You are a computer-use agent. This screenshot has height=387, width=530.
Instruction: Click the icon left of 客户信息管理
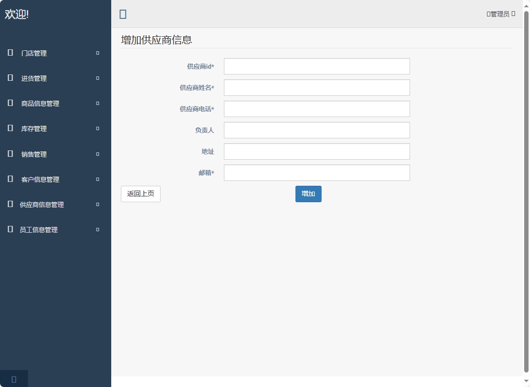coord(10,179)
